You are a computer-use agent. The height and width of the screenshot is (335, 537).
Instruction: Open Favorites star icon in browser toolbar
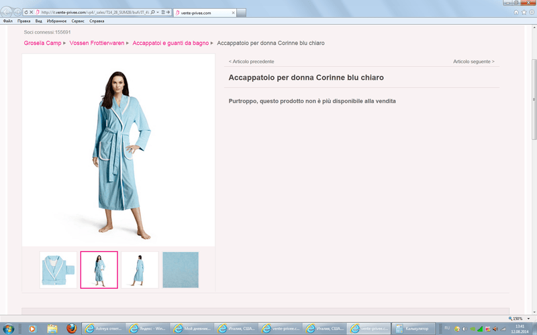click(524, 12)
